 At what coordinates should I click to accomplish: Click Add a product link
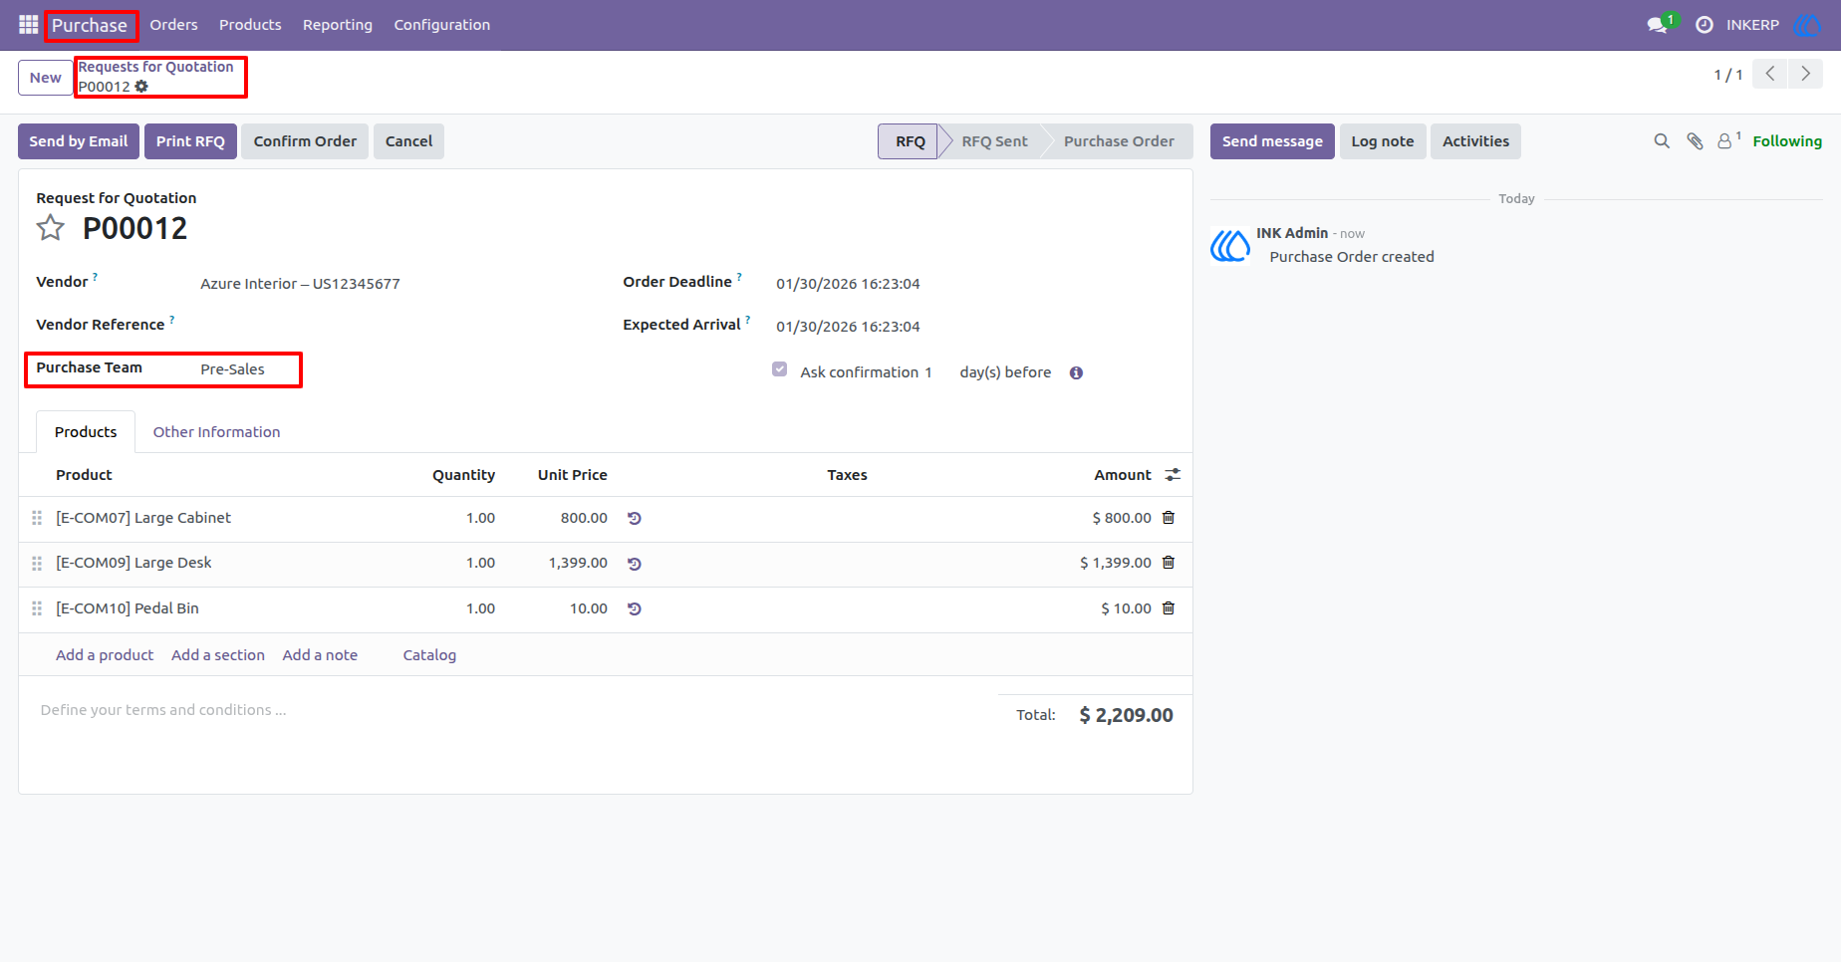pyautogui.click(x=105, y=655)
